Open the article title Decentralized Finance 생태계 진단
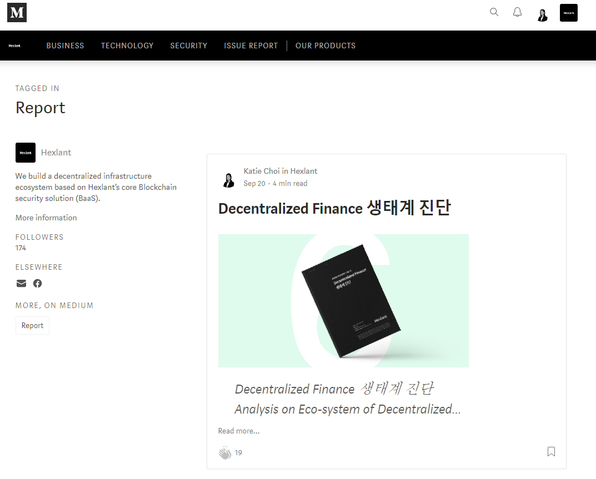 (334, 208)
